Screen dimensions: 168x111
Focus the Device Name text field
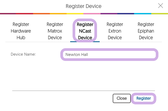coord(109,55)
